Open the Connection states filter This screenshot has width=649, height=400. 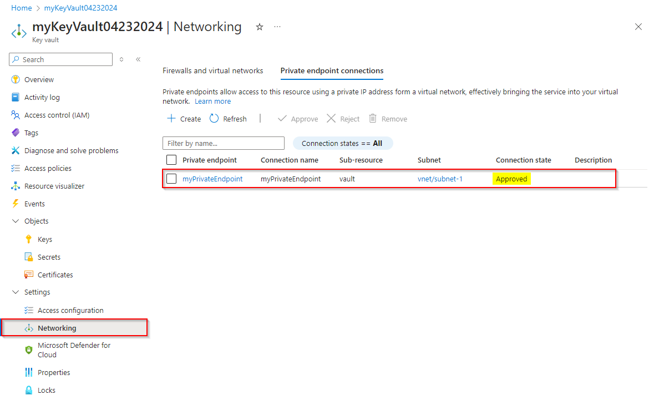click(x=343, y=143)
